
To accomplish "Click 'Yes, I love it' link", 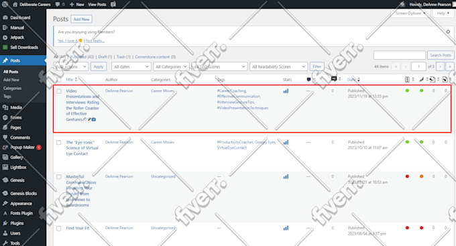I will click(x=70, y=41).
